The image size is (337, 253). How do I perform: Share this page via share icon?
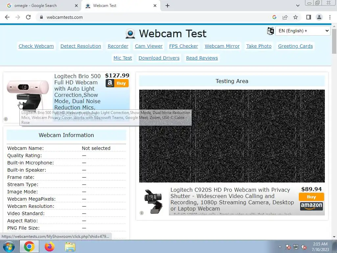(x=285, y=17)
